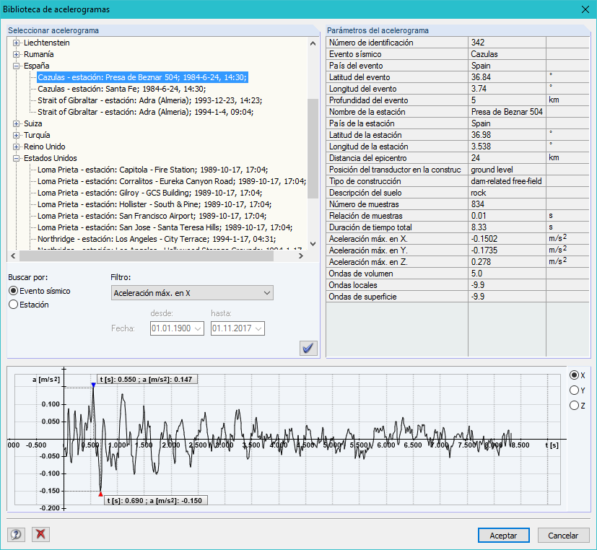The image size is (597, 550).
Task: Collapse the España tree node
Action: pos(16,66)
